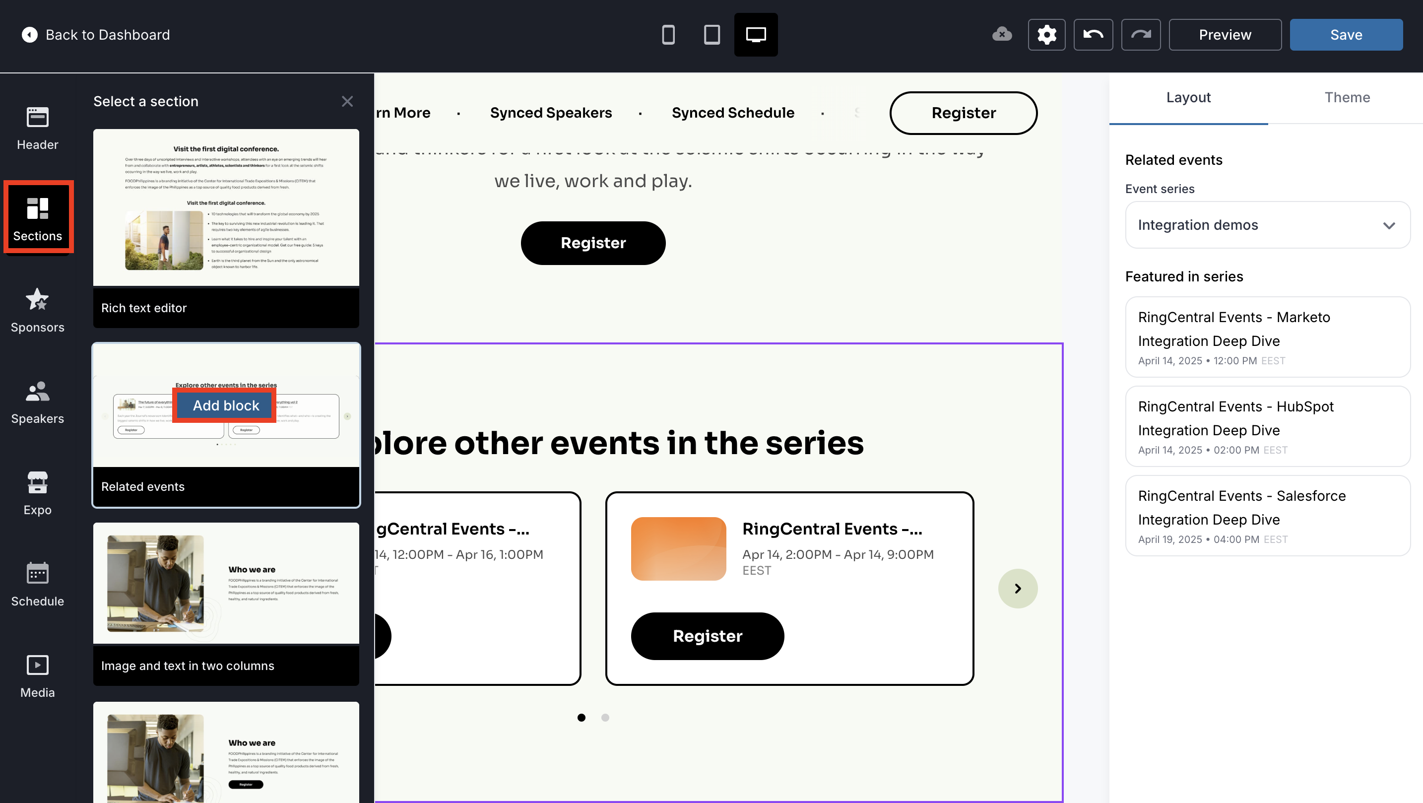
Task: Select Image and text in two columns
Action: point(226,604)
